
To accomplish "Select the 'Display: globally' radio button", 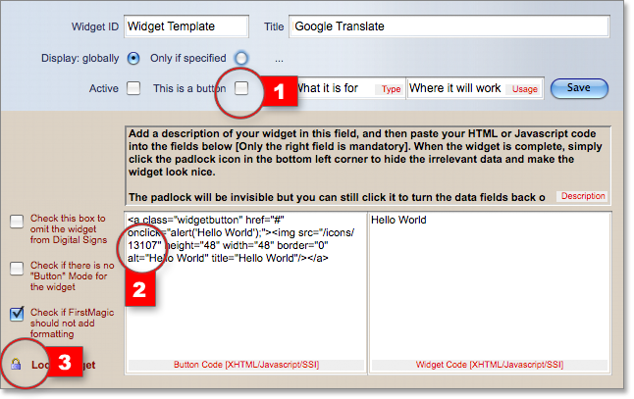I will click(133, 59).
